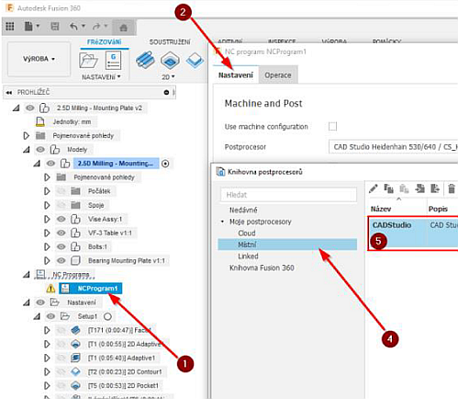The height and width of the screenshot is (399, 458).
Task: Expand the Spoje folder node
Action: coord(47,205)
